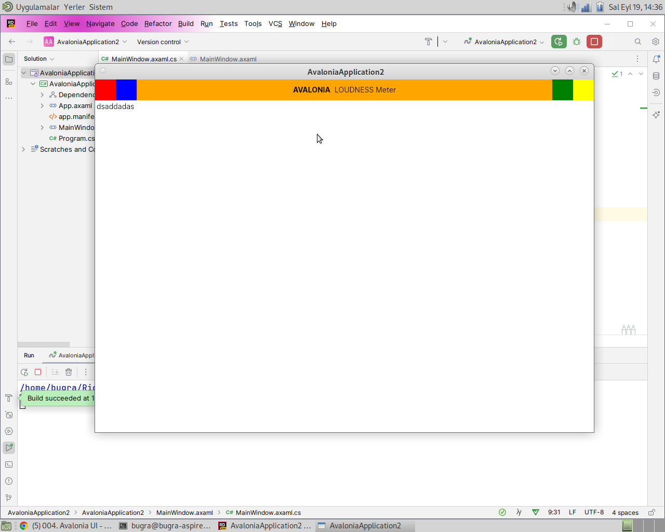Open the Solution view dropdown
Screen dimensions: 665x532
pos(39,59)
